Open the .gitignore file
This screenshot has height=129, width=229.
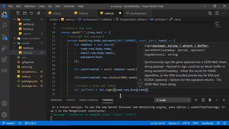(x=28, y=62)
